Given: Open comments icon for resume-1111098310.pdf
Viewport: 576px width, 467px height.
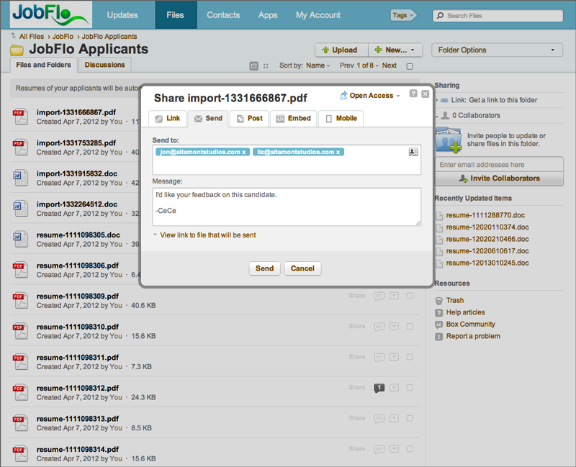Looking at the screenshot, I should click(379, 327).
